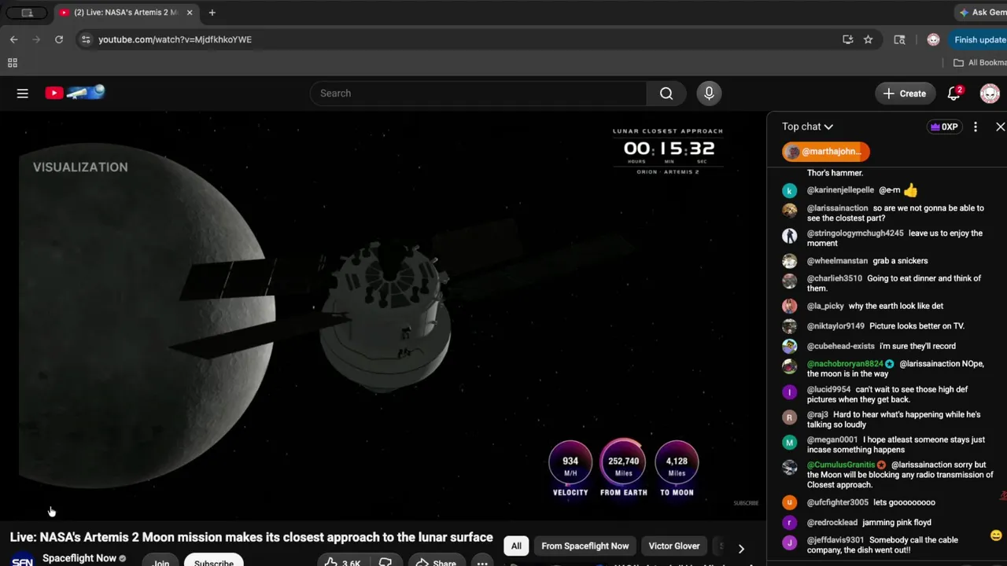Close the live chat panel
The image size is (1007, 566).
click(x=1000, y=127)
